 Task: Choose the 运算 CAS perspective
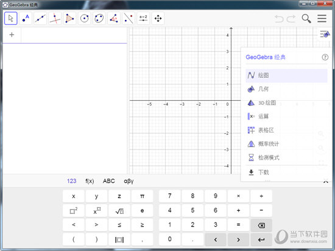coord(286,117)
